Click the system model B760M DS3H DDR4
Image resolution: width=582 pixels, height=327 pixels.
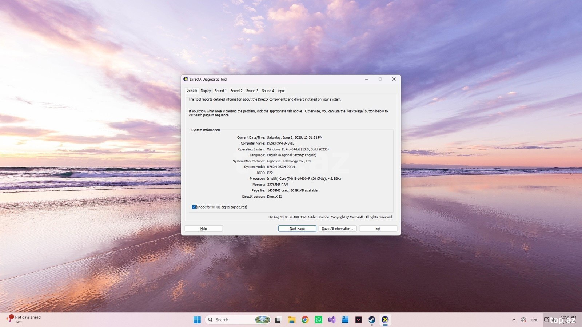pyautogui.click(x=281, y=167)
